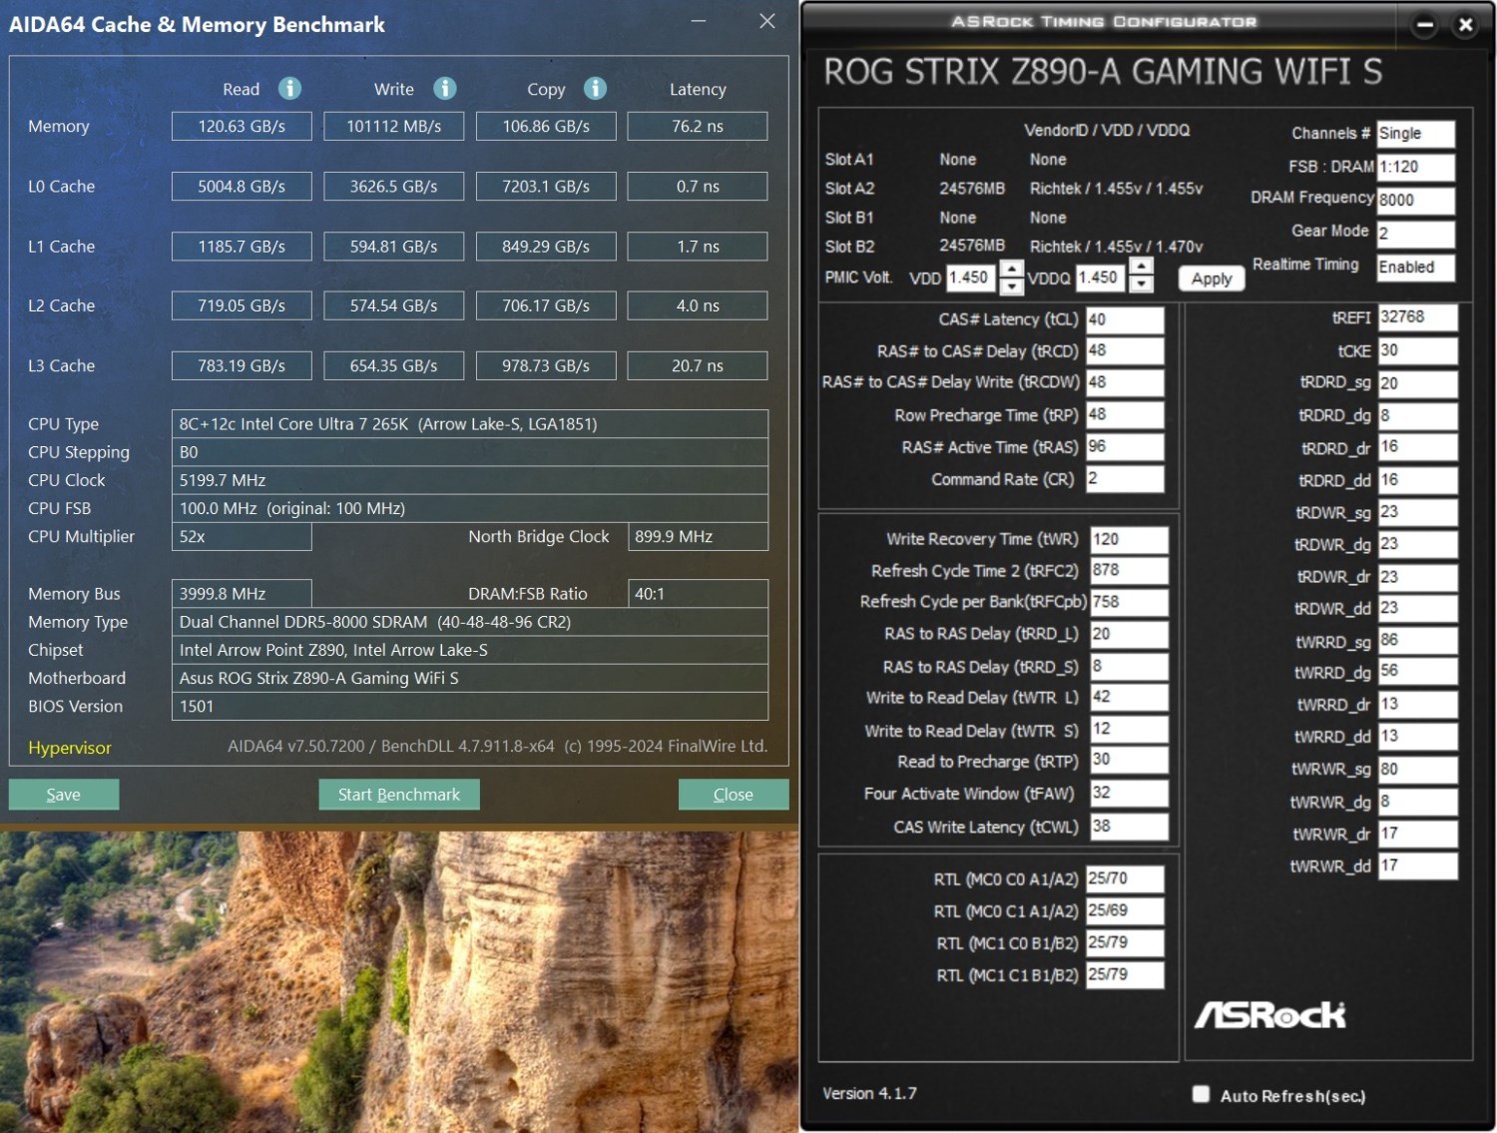The image size is (1497, 1133).
Task: Click the Copy info icon in AIDA64
Action: pos(596,89)
